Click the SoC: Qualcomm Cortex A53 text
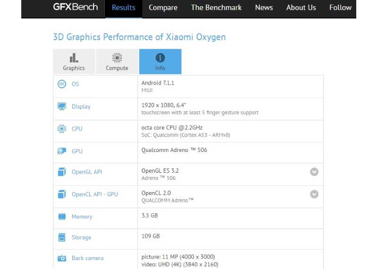This screenshot has width=378, height=269. pyautogui.click(x=186, y=135)
